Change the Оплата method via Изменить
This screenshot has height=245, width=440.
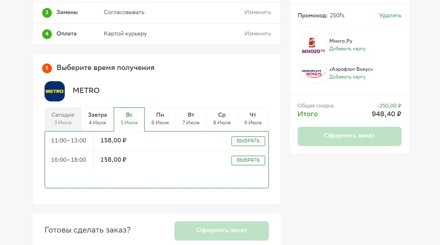coord(258,34)
